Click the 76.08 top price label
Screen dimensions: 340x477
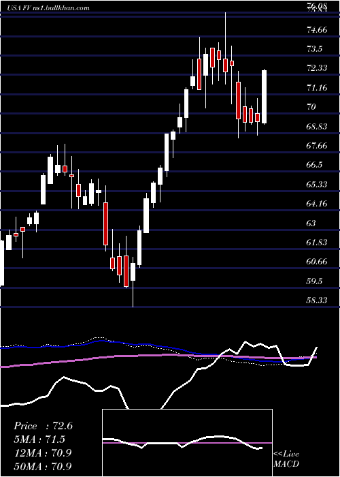click(x=317, y=5)
